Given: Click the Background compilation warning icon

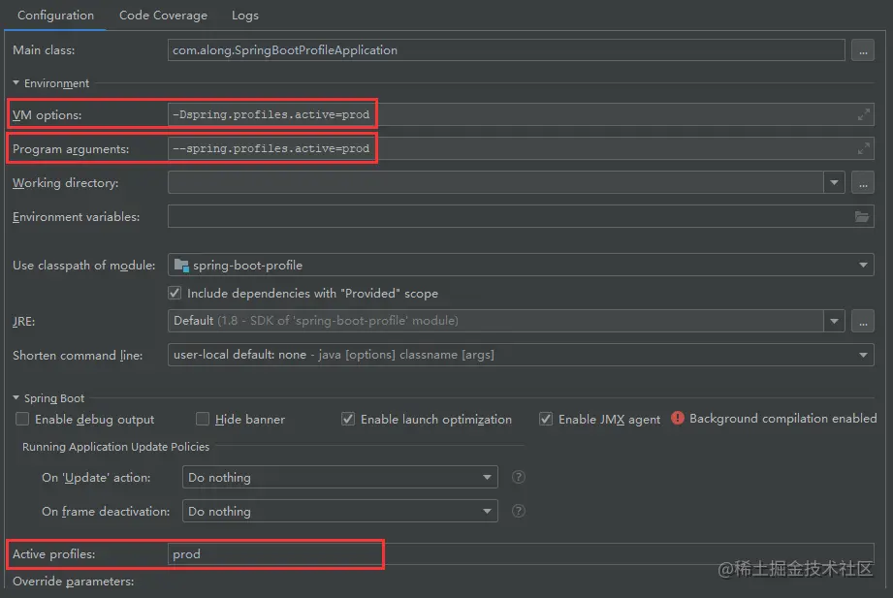Looking at the screenshot, I should click(x=677, y=419).
